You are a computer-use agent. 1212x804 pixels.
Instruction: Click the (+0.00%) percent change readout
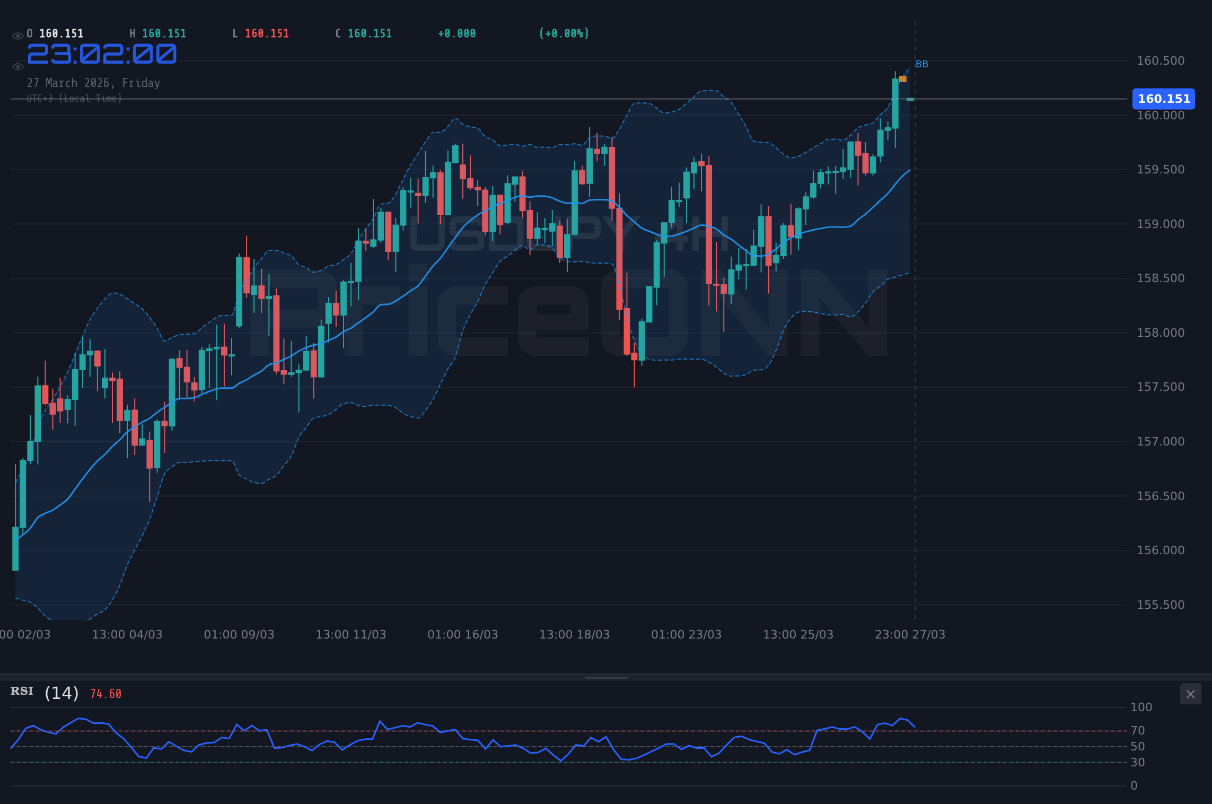pyautogui.click(x=564, y=33)
